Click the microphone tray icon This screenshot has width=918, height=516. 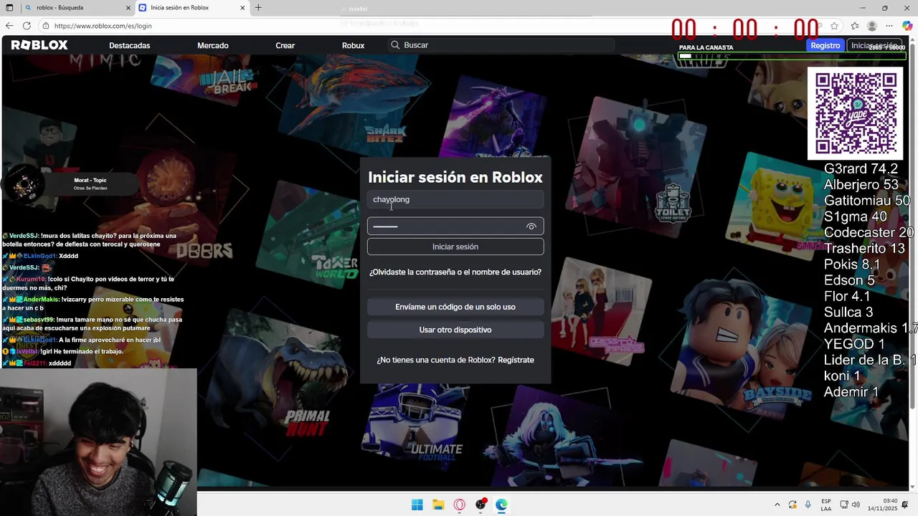808,505
